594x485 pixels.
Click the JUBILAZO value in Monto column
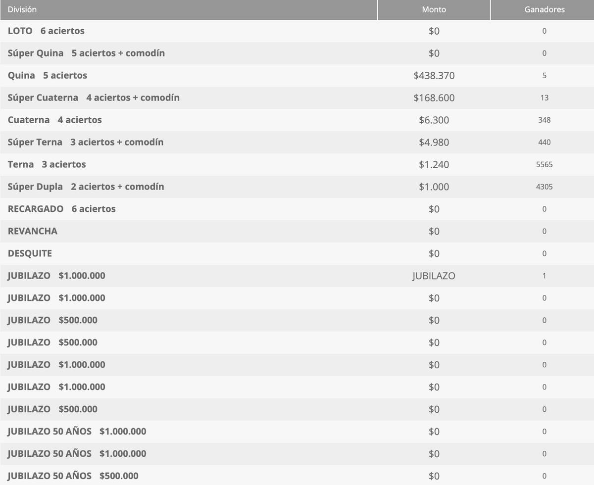434,276
